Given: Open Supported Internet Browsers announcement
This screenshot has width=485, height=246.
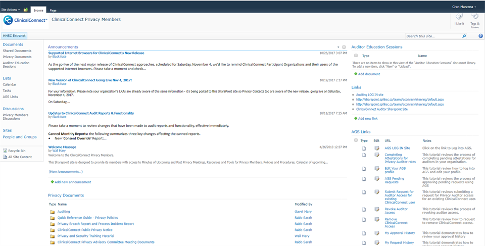Looking at the screenshot, I should (x=96, y=53).
